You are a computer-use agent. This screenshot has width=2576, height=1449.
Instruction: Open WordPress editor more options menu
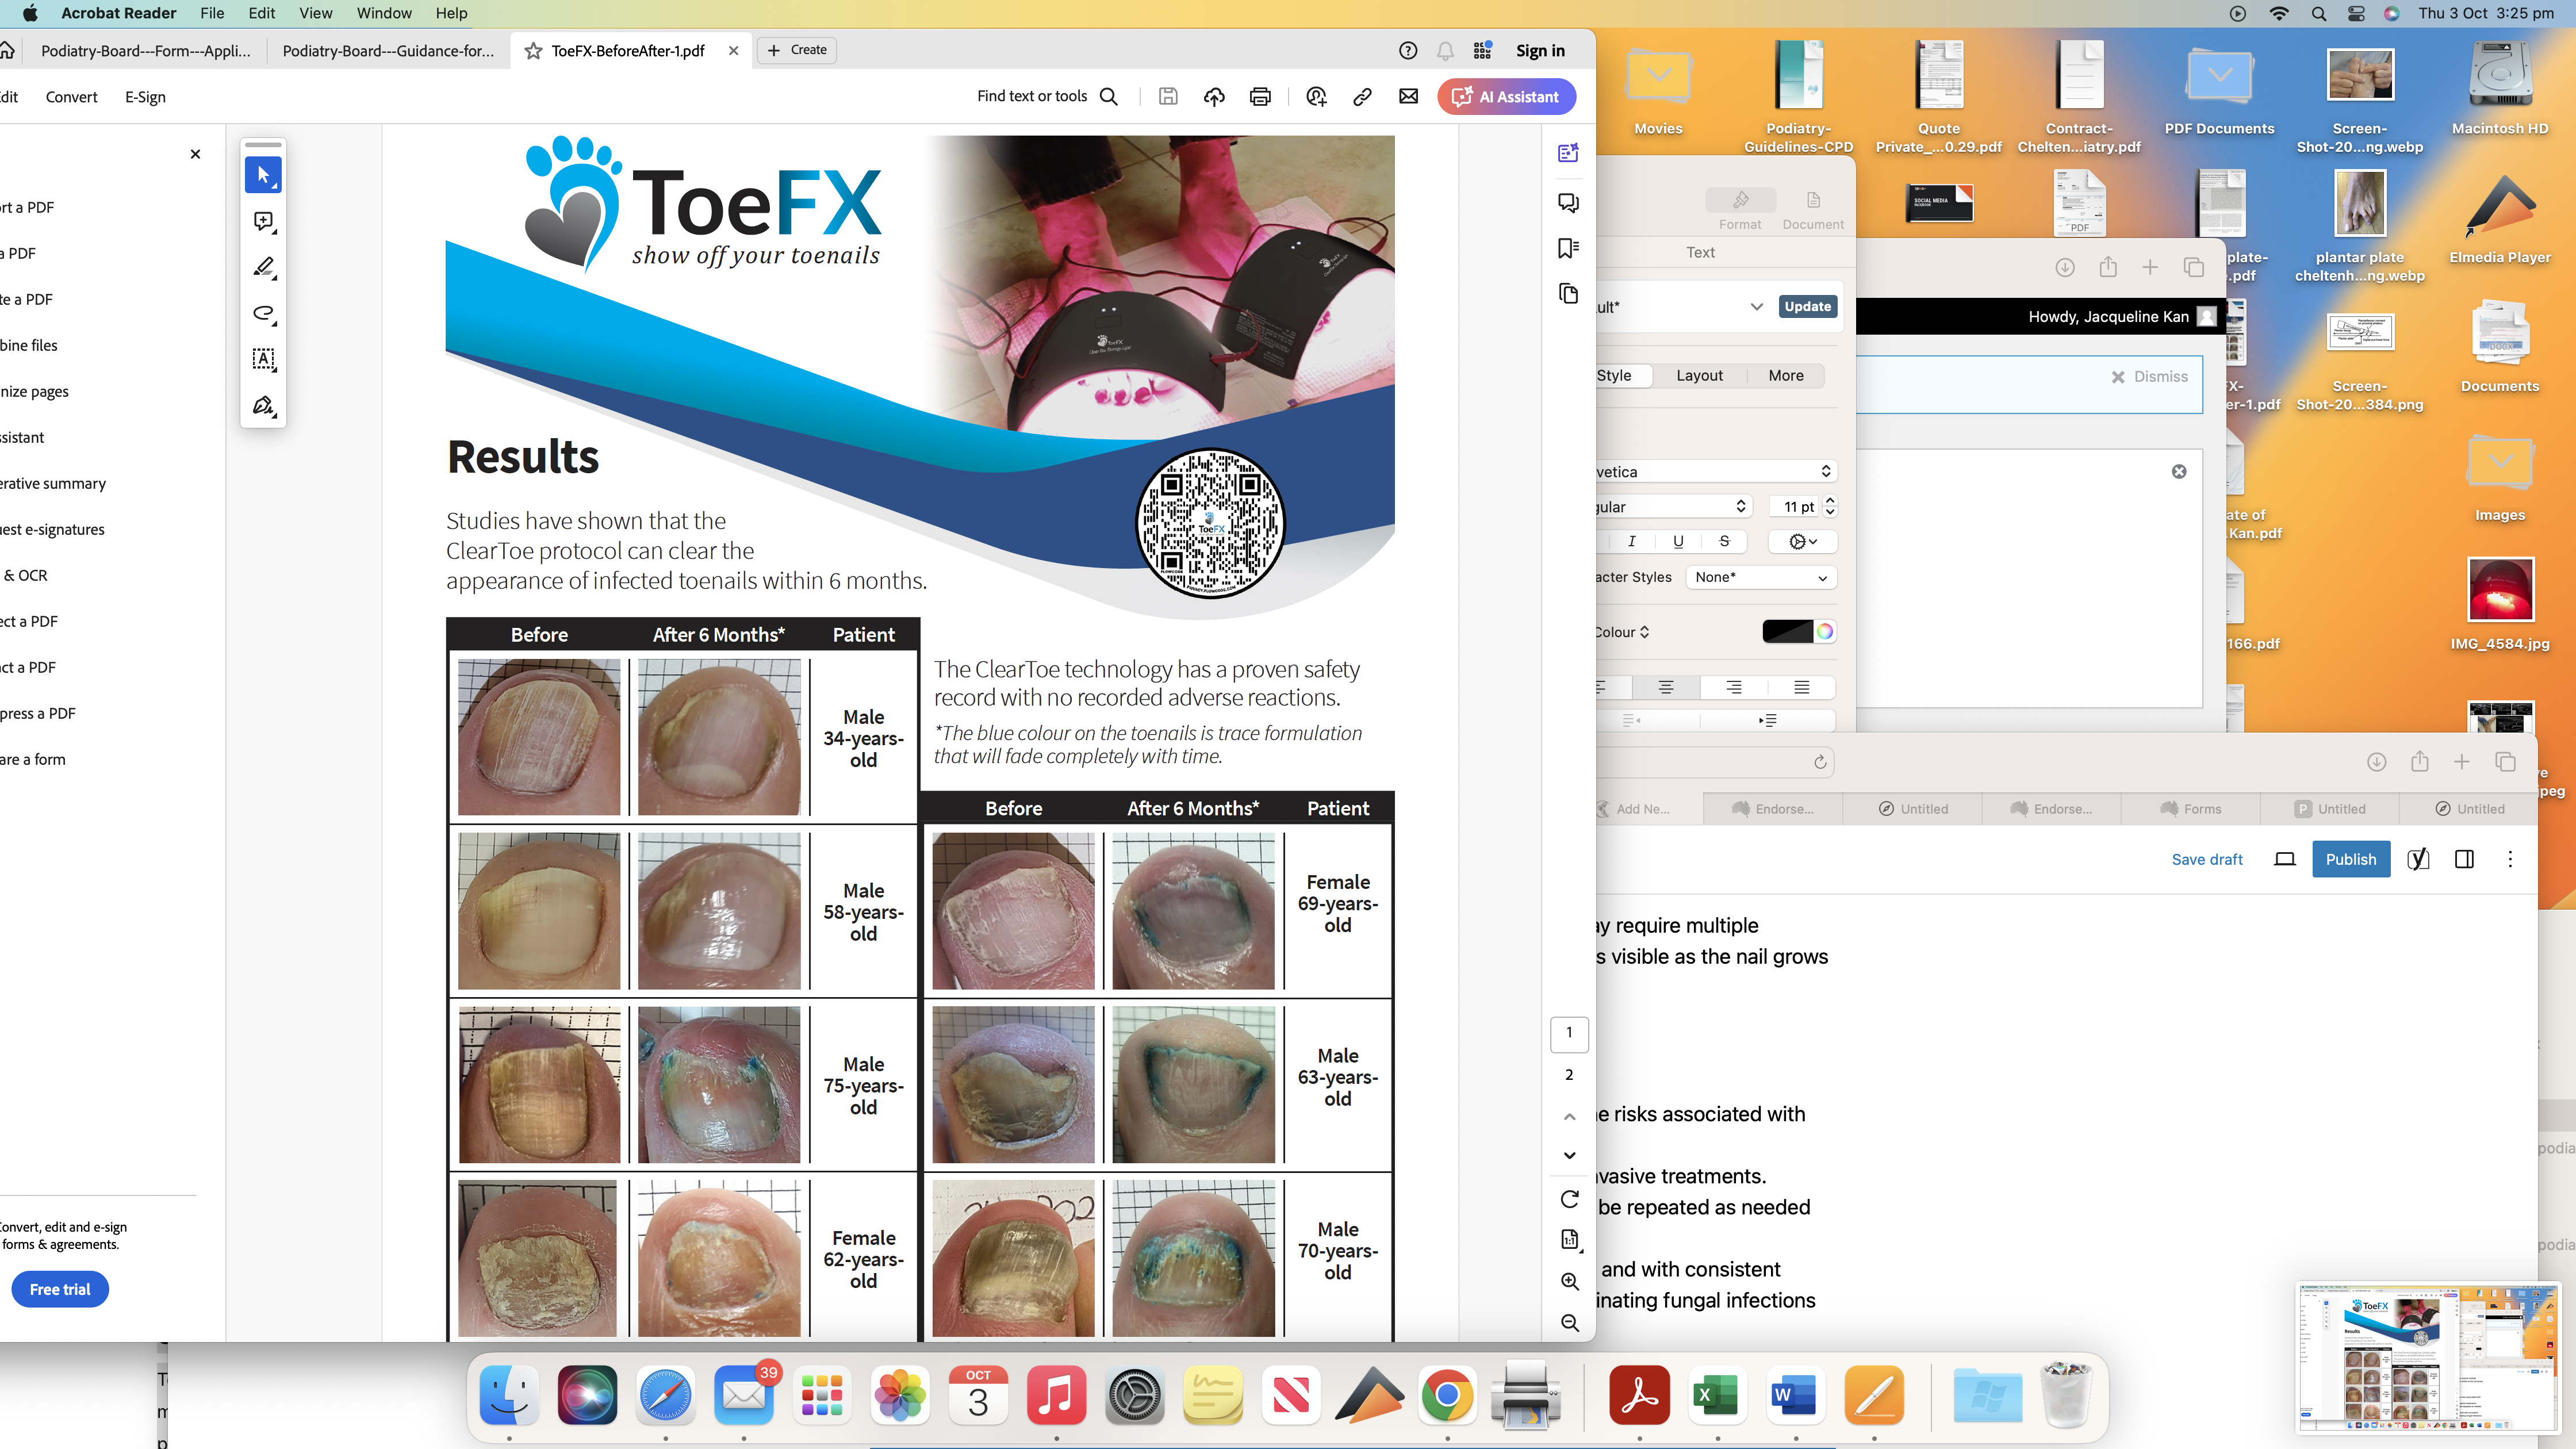click(x=2509, y=859)
